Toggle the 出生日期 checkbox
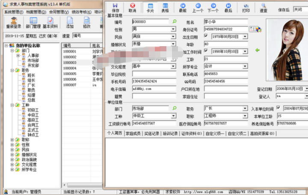This screenshot has height=195, width=308. point(206,37)
